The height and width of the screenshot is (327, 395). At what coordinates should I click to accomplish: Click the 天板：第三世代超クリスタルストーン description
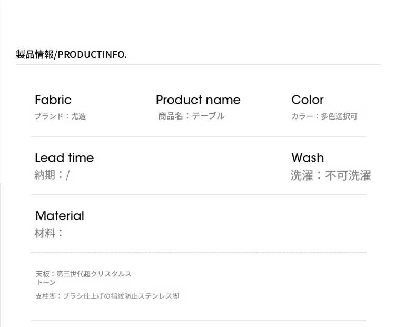point(83,278)
